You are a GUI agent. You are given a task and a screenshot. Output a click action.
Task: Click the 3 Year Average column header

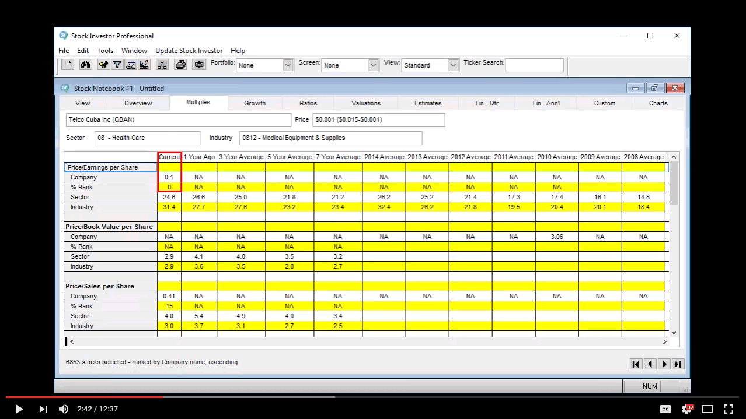click(x=241, y=157)
